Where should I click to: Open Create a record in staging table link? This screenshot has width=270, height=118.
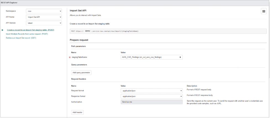[x=30, y=30]
